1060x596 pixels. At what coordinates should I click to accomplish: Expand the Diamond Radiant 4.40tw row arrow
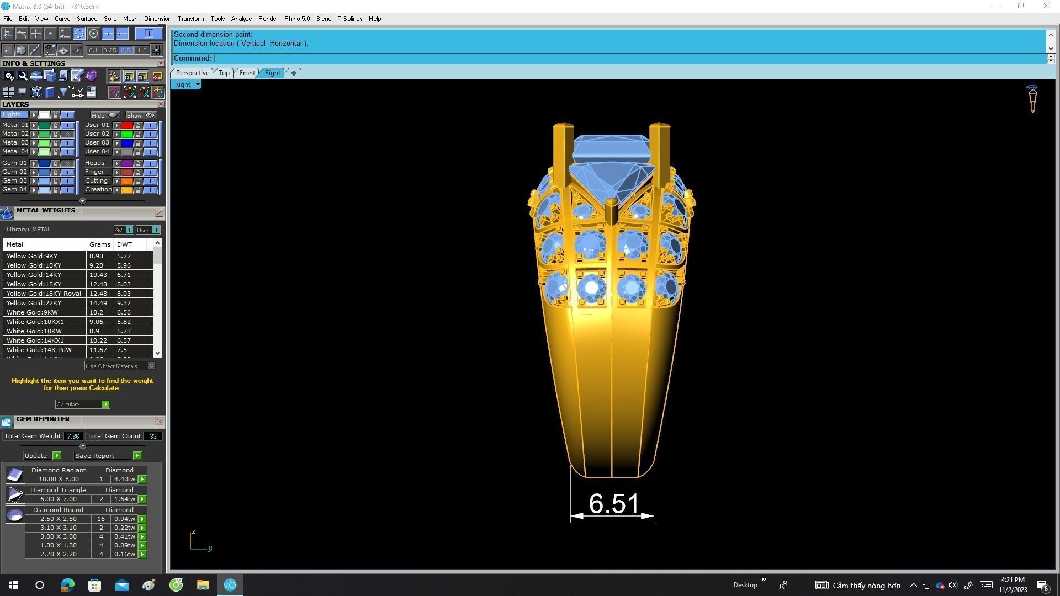pyautogui.click(x=142, y=480)
